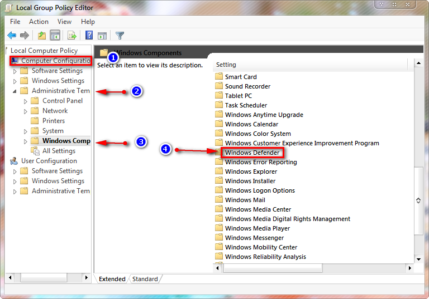Click the Back arrow toolbar icon
The width and height of the screenshot is (429, 299).
click(12, 36)
